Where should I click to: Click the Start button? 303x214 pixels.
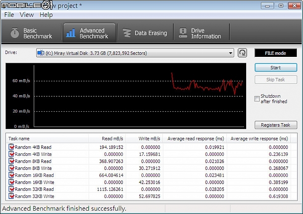click(276, 67)
